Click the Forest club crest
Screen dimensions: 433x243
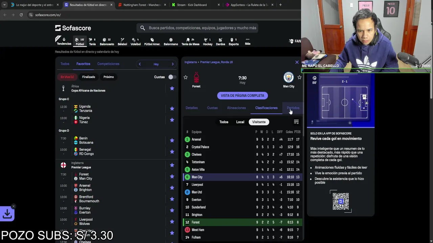click(x=196, y=78)
